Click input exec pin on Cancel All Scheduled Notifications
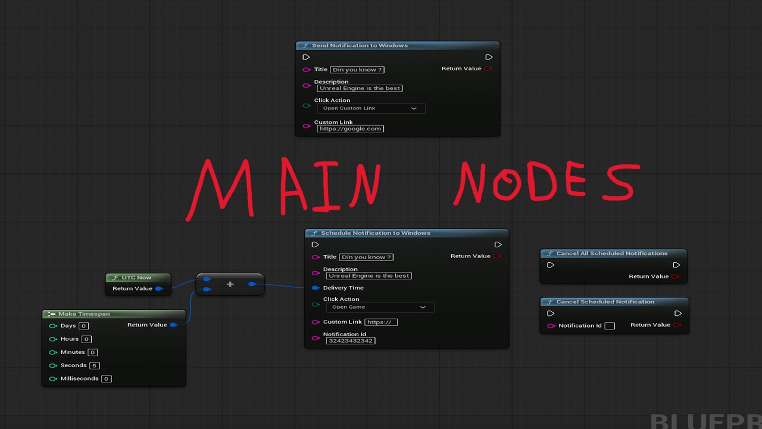 pos(551,265)
